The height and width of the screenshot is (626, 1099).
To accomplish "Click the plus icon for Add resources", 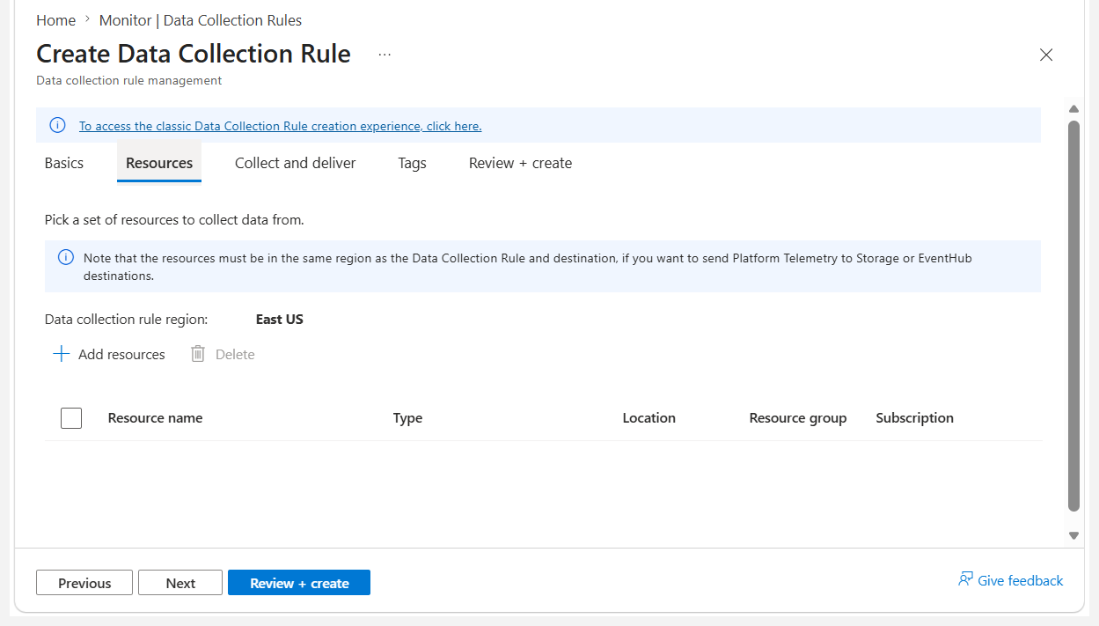I will pyautogui.click(x=61, y=354).
